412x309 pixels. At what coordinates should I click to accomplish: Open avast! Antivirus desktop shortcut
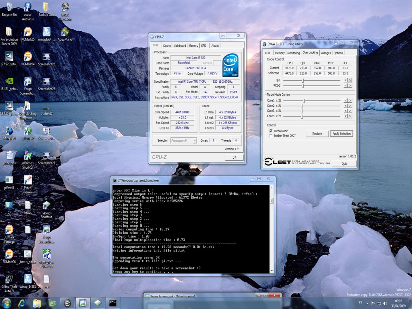(28, 12)
